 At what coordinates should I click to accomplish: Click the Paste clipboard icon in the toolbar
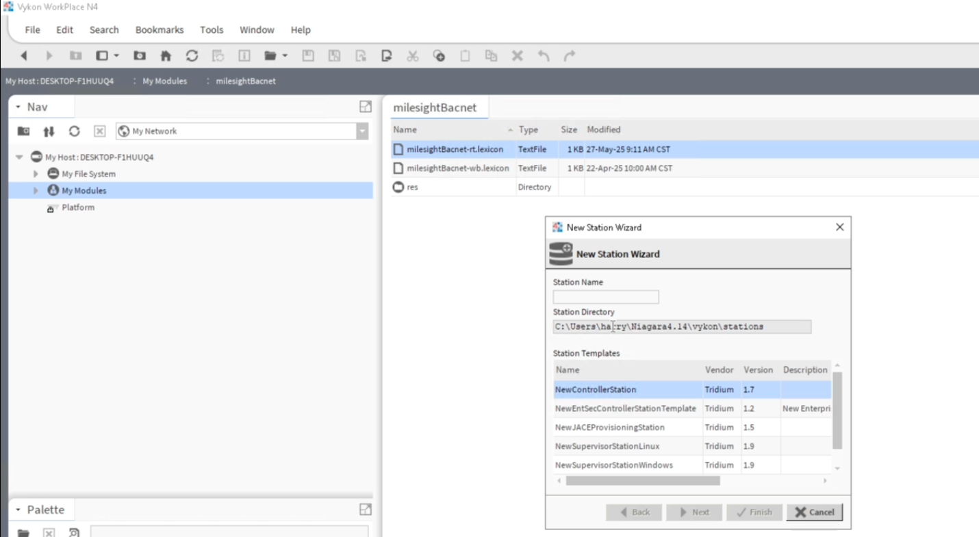pos(465,56)
